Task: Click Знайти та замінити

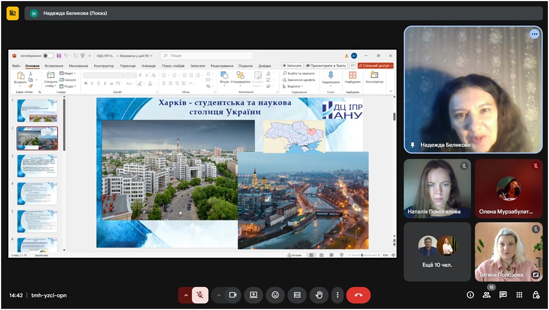Action: (299, 73)
